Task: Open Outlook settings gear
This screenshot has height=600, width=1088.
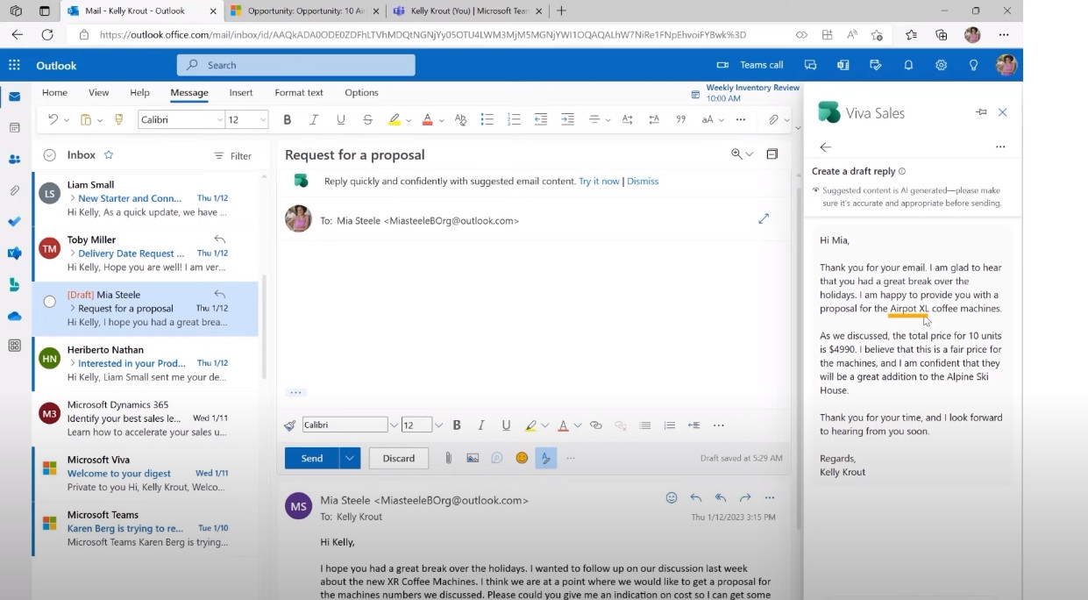Action: (x=941, y=65)
